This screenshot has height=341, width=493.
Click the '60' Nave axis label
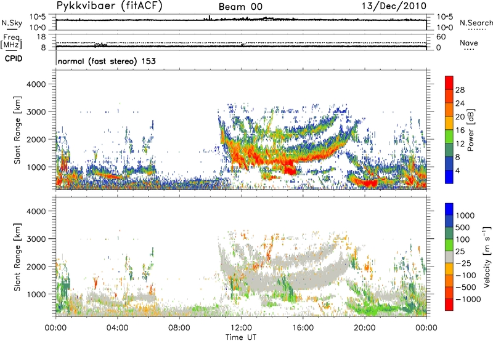(441, 37)
